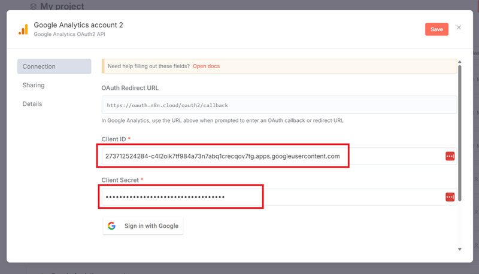Click the red options icon in Client Secret field
Image resolution: width=479 pixels, height=274 pixels.
pos(450,197)
